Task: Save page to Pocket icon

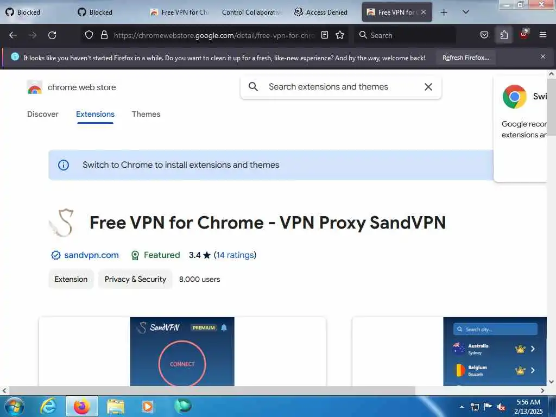Action: (x=484, y=35)
